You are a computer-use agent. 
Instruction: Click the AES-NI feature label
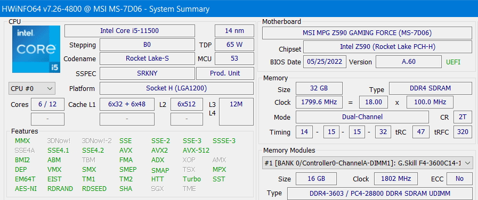[x=26, y=188]
